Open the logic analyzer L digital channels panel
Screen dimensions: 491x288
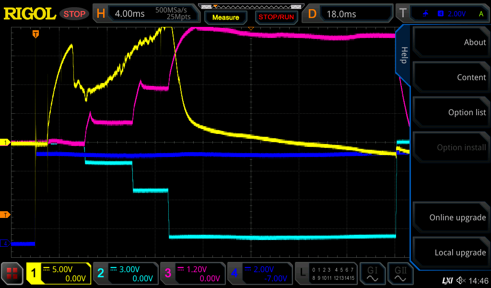(x=326, y=274)
